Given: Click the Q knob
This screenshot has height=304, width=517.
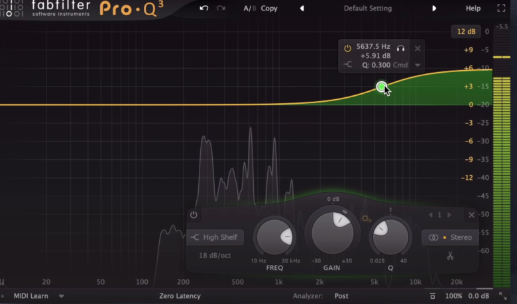Looking at the screenshot, I should pos(390,237).
